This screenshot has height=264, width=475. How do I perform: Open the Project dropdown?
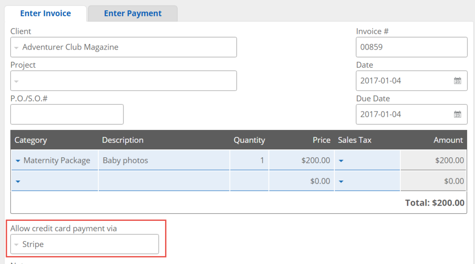(x=17, y=81)
